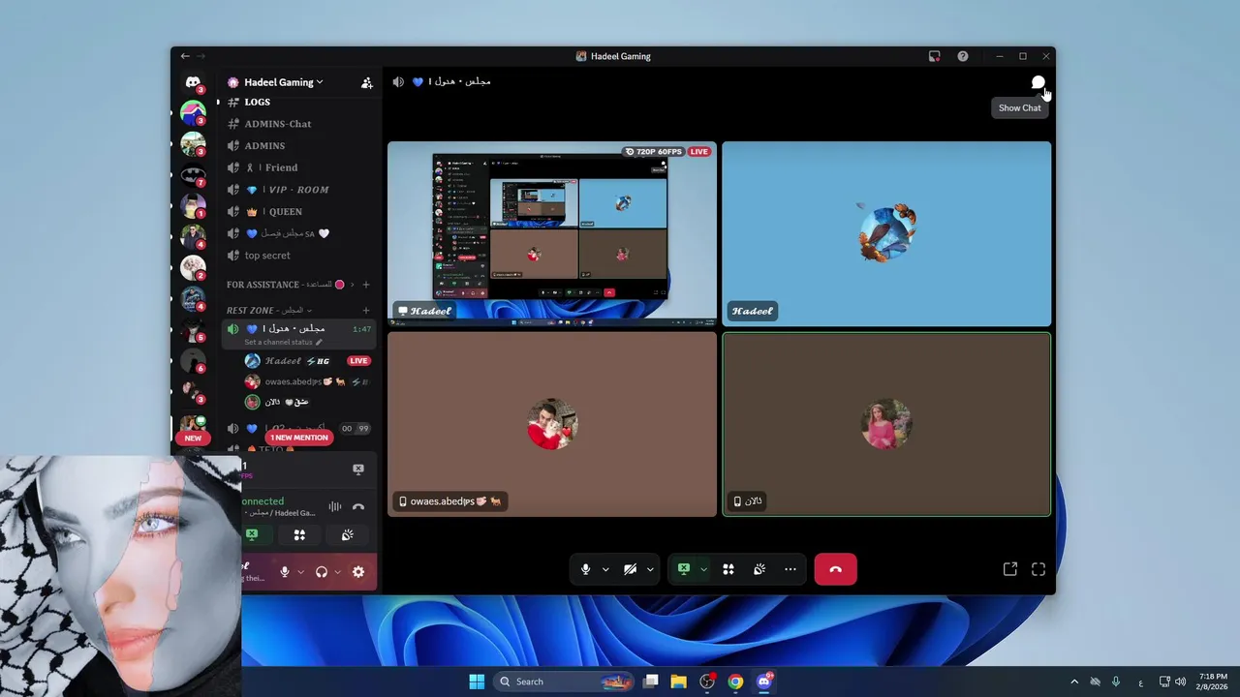
Task: Click pencil to set a channel status
Action: point(319,342)
